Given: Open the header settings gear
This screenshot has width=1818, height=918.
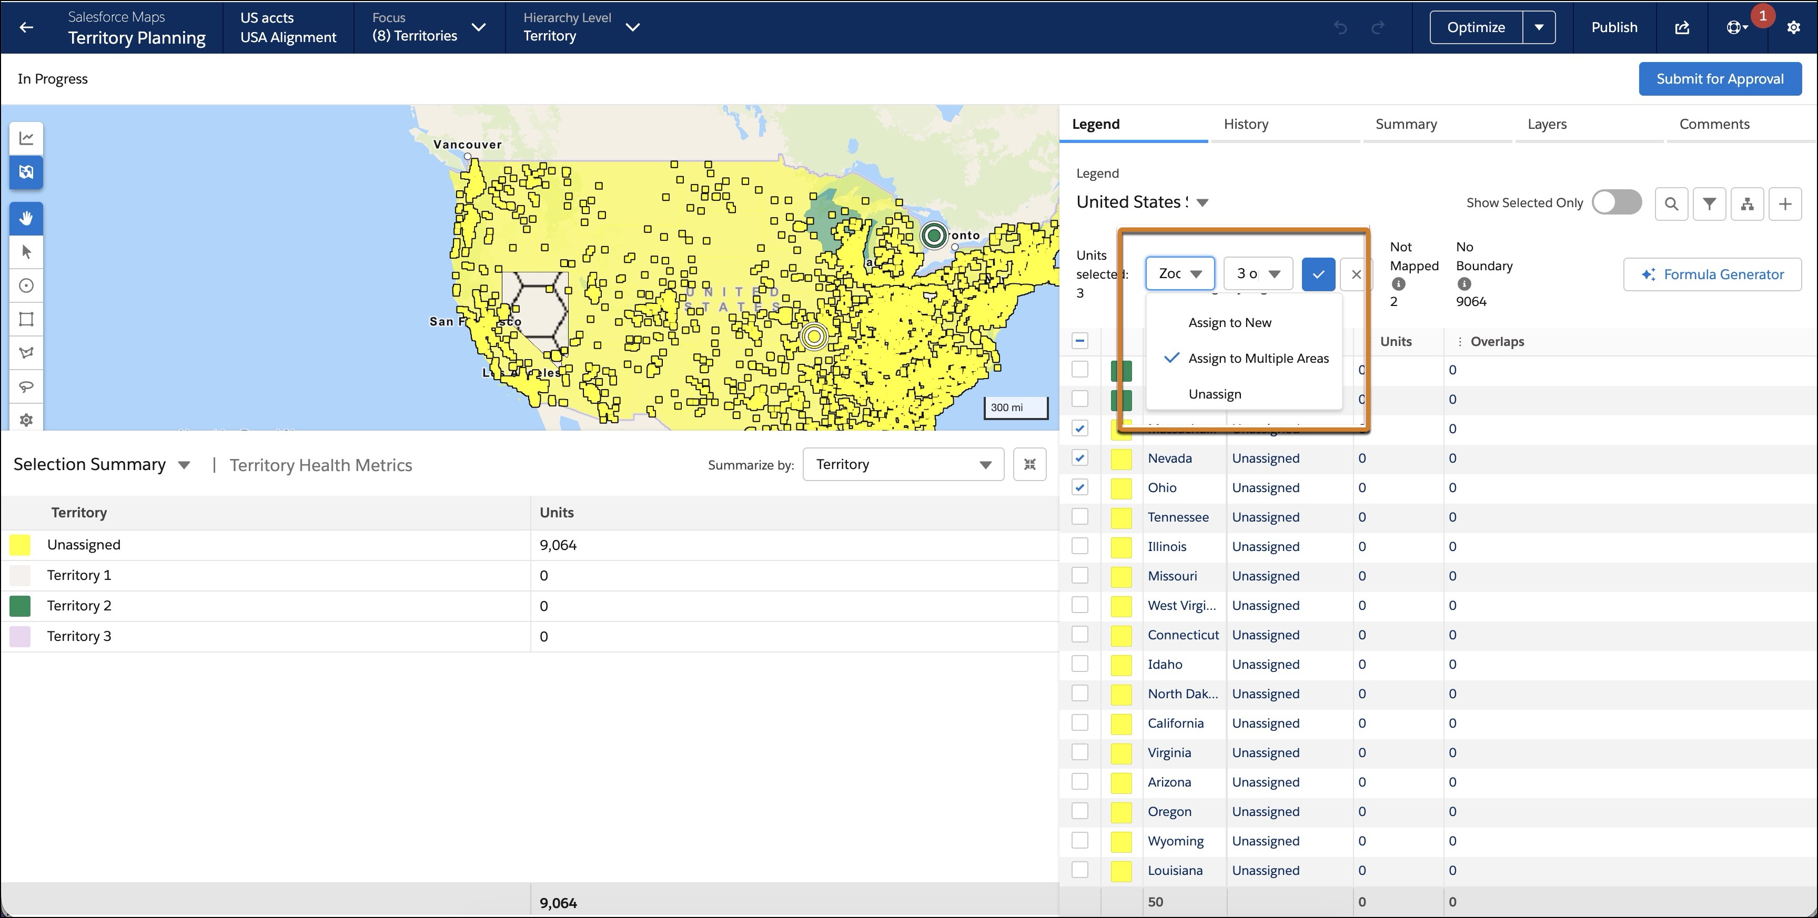Looking at the screenshot, I should pyautogui.click(x=1793, y=27).
